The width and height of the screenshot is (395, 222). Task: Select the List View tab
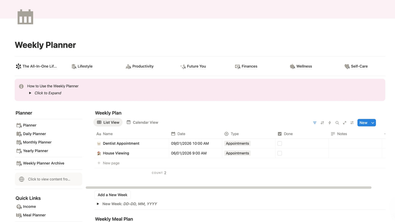108,122
